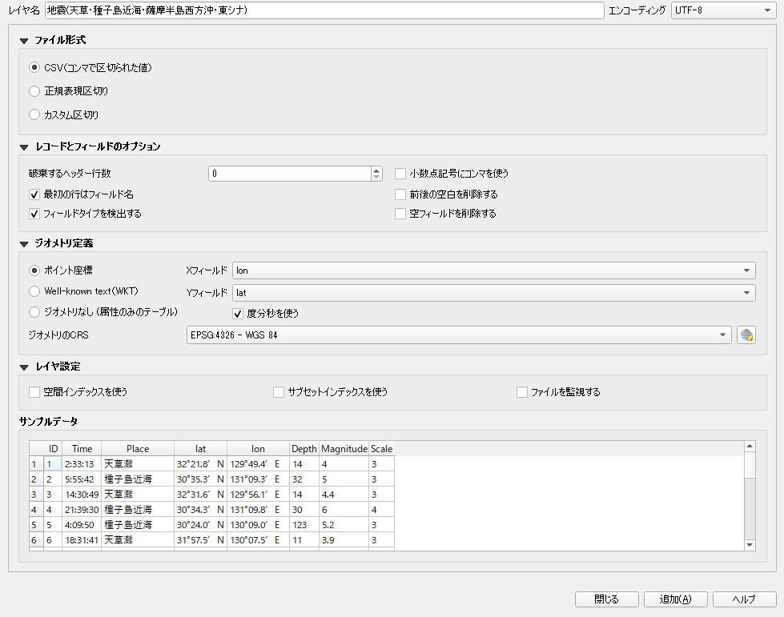Click the down arrow on the sample data scrollbar

[x=749, y=545]
